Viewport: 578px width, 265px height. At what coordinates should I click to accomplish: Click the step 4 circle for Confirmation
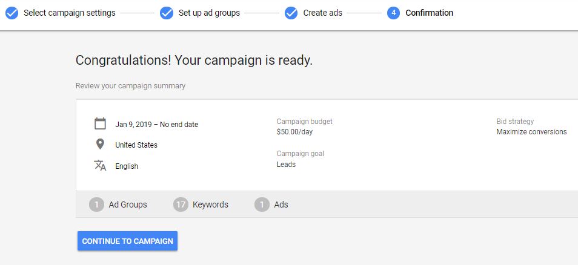pyautogui.click(x=394, y=13)
